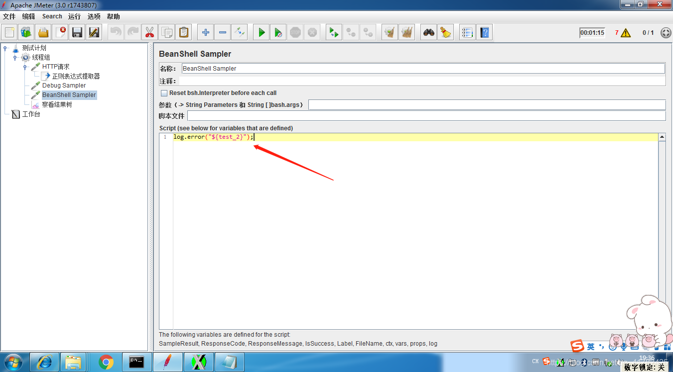Open a test plan file
This screenshot has height=372, width=673.
click(x=43, y=33)
